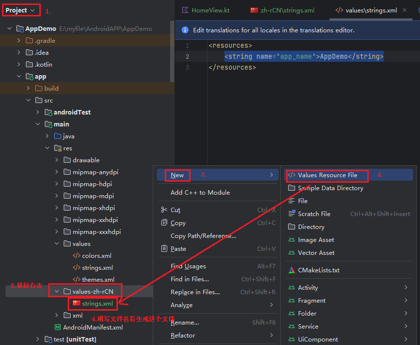Choose Add C++ to Module
The width and height of the screenshot is (420, 345).
click(218, 193)
